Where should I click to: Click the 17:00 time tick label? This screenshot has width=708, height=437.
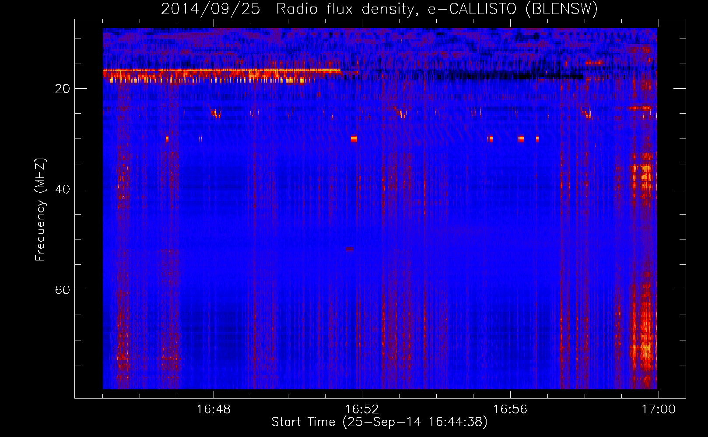(x=659, y=409)
